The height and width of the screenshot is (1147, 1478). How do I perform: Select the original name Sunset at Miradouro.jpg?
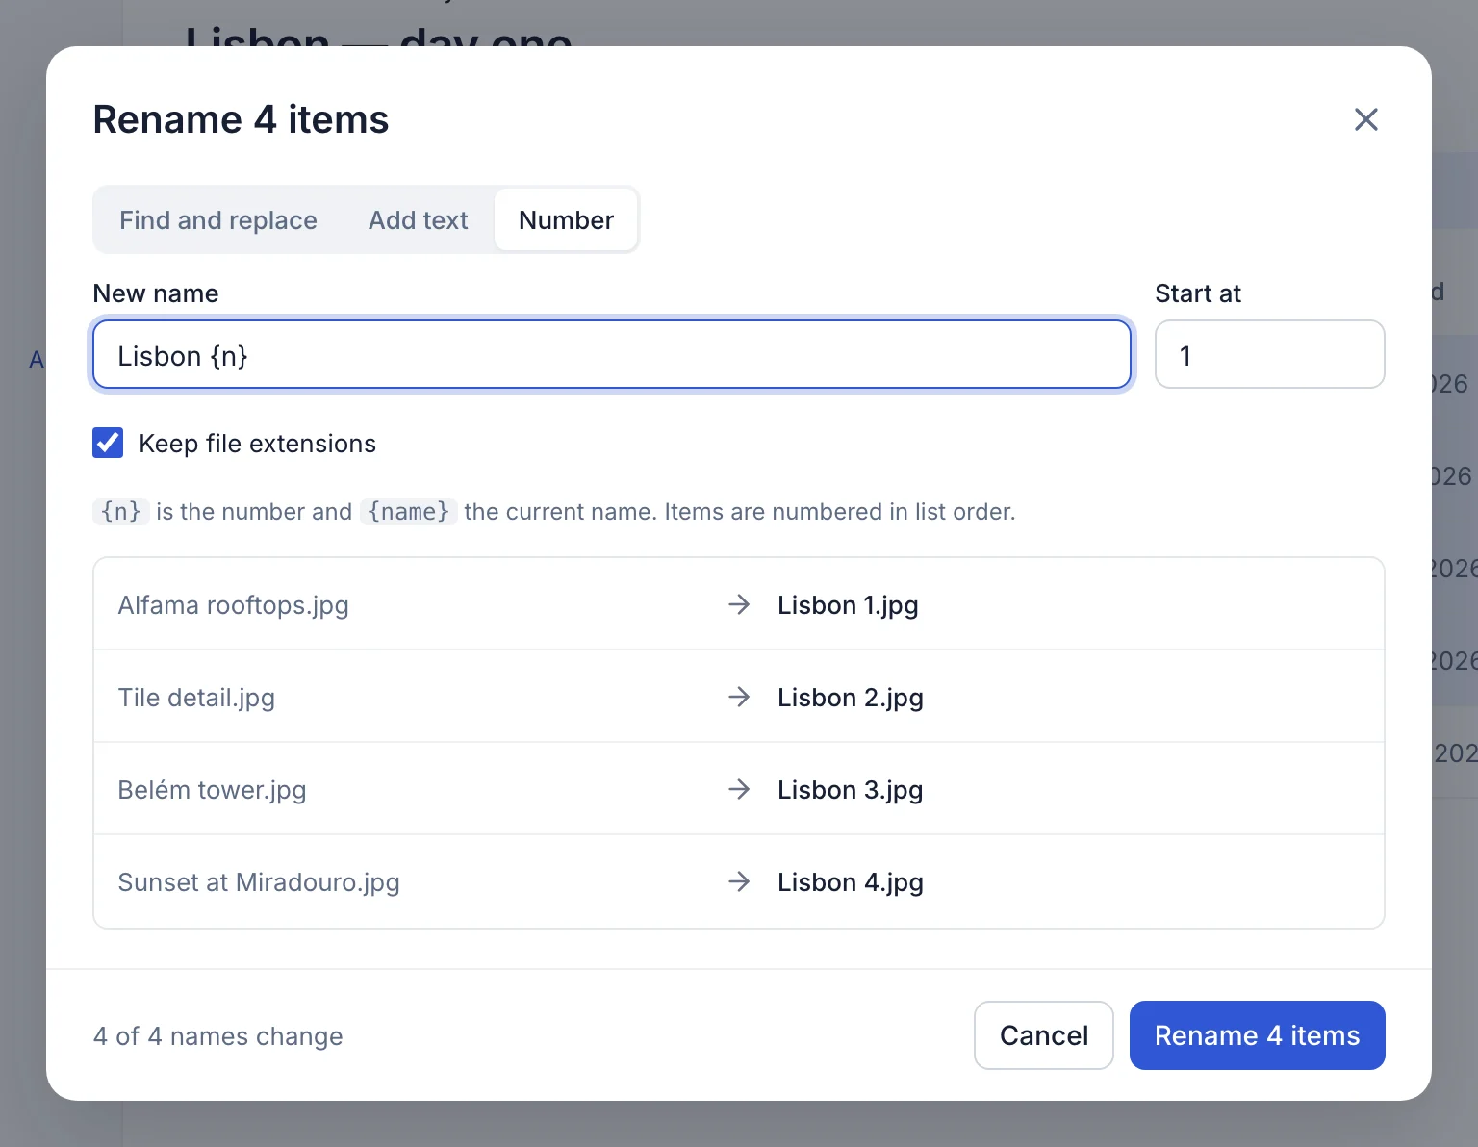(259, 882)
